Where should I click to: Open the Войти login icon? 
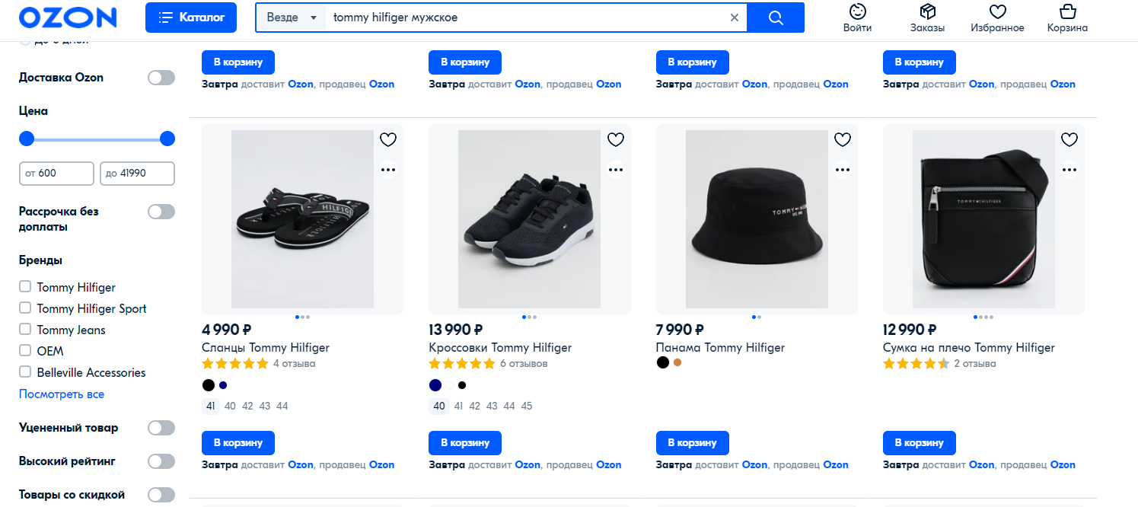click(x=857, y=18)
